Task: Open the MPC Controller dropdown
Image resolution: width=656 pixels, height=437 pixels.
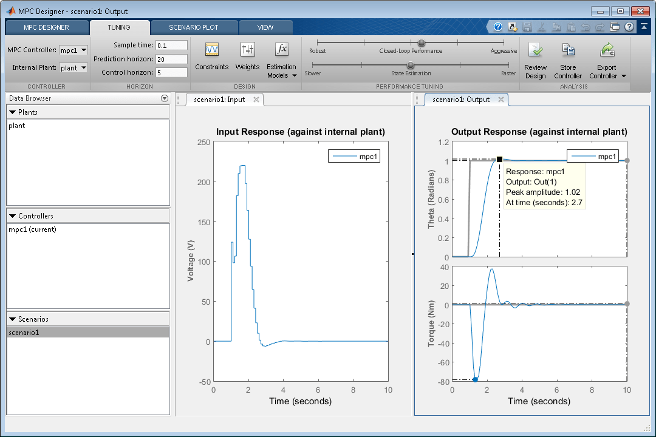Action: pos(74,50)
